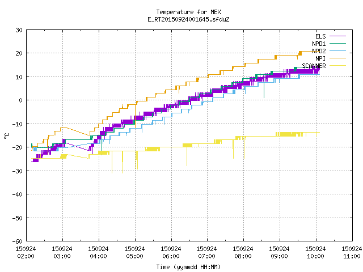Click the x-axis tick label 05:00
The width and height of the screenshot is (363, 272).
[x=135, y=256]
